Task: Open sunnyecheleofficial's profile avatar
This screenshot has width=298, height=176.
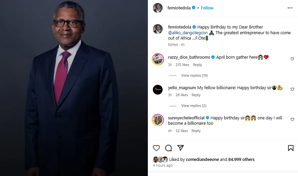Action: click(x=158, y=120)
